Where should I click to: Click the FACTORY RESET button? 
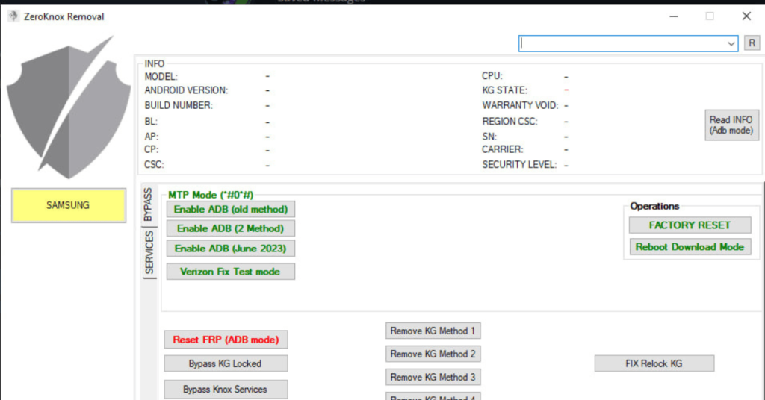click(690, 225)
